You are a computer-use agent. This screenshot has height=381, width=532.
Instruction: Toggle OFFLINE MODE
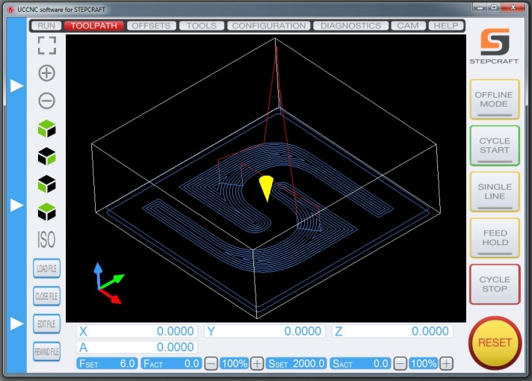pyautogui.click(x=494, y=99)
